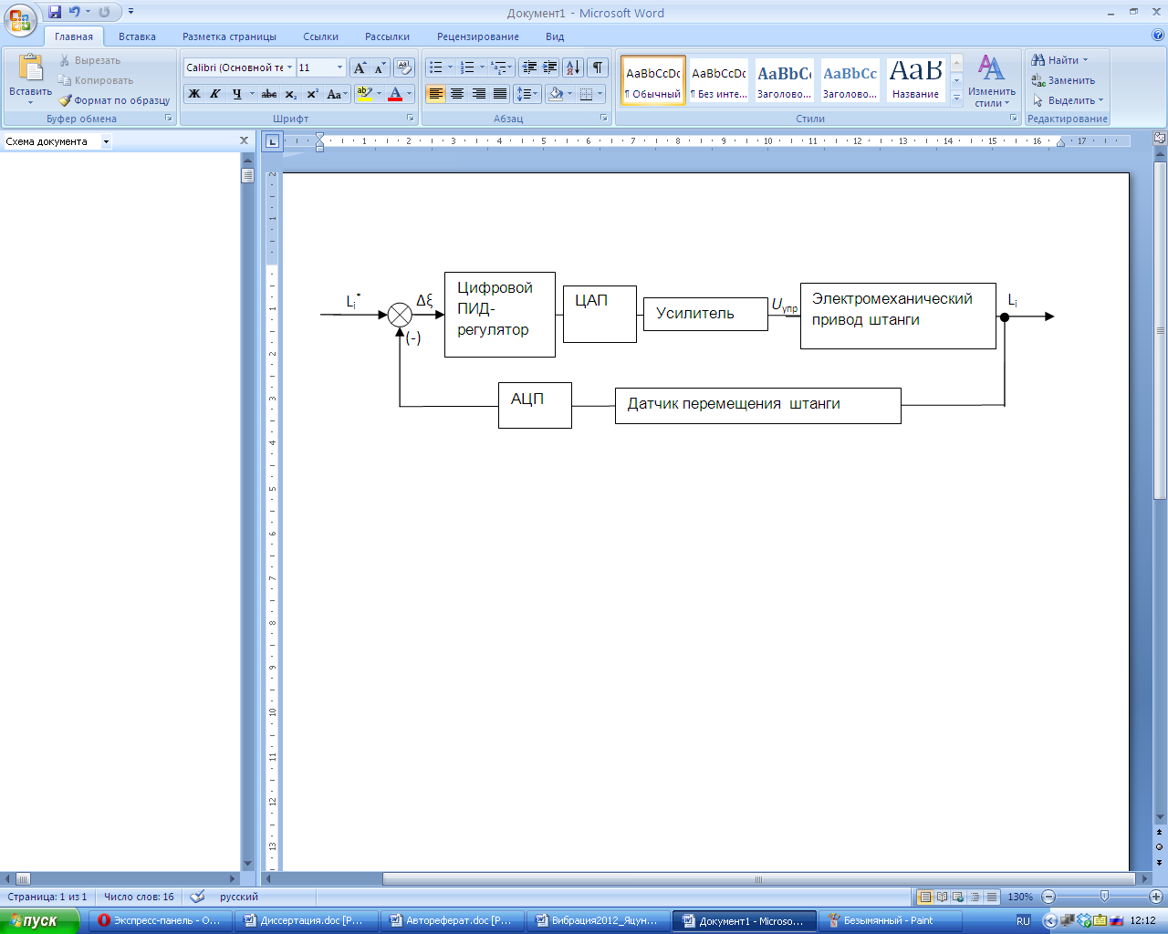Toggle strikethrough abc formatting

click(x=269, y=94)
